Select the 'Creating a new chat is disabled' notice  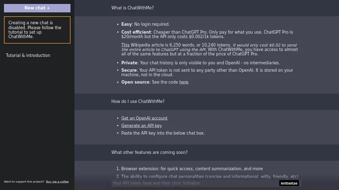[37, 30]
